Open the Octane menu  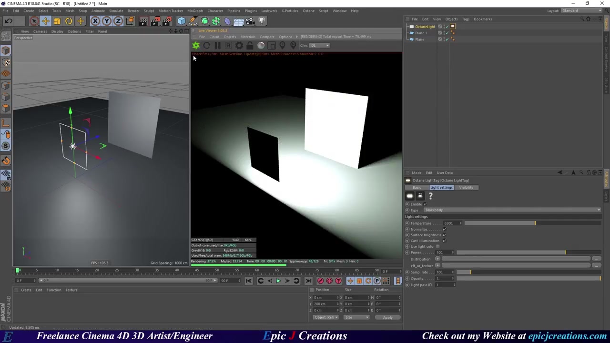click(308, 10)
